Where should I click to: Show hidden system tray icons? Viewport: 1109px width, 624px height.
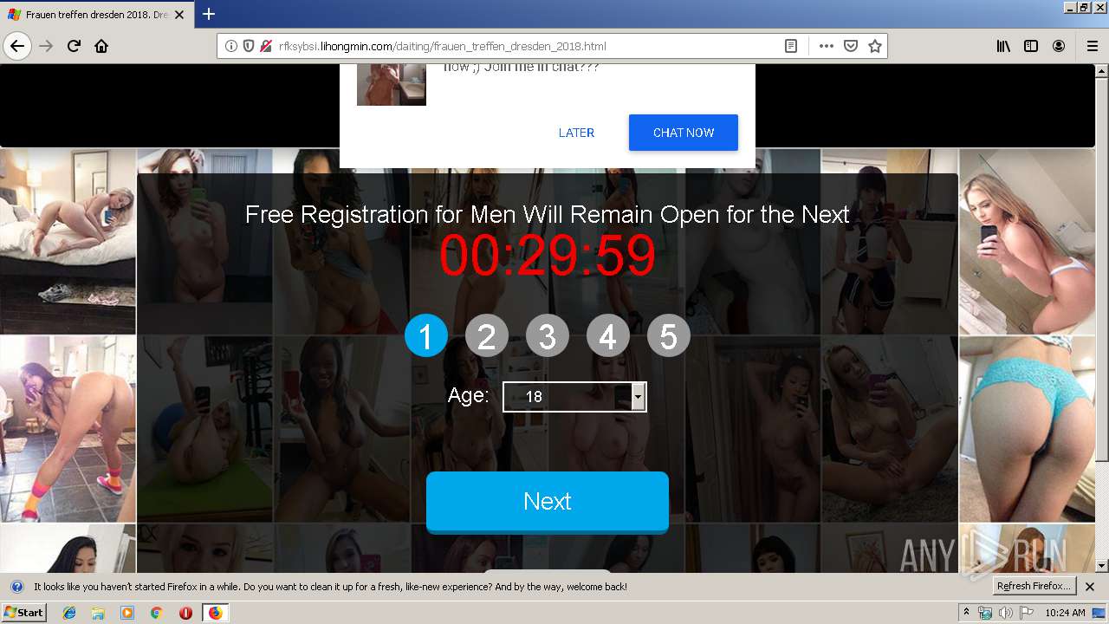click(x=967, y=612)
